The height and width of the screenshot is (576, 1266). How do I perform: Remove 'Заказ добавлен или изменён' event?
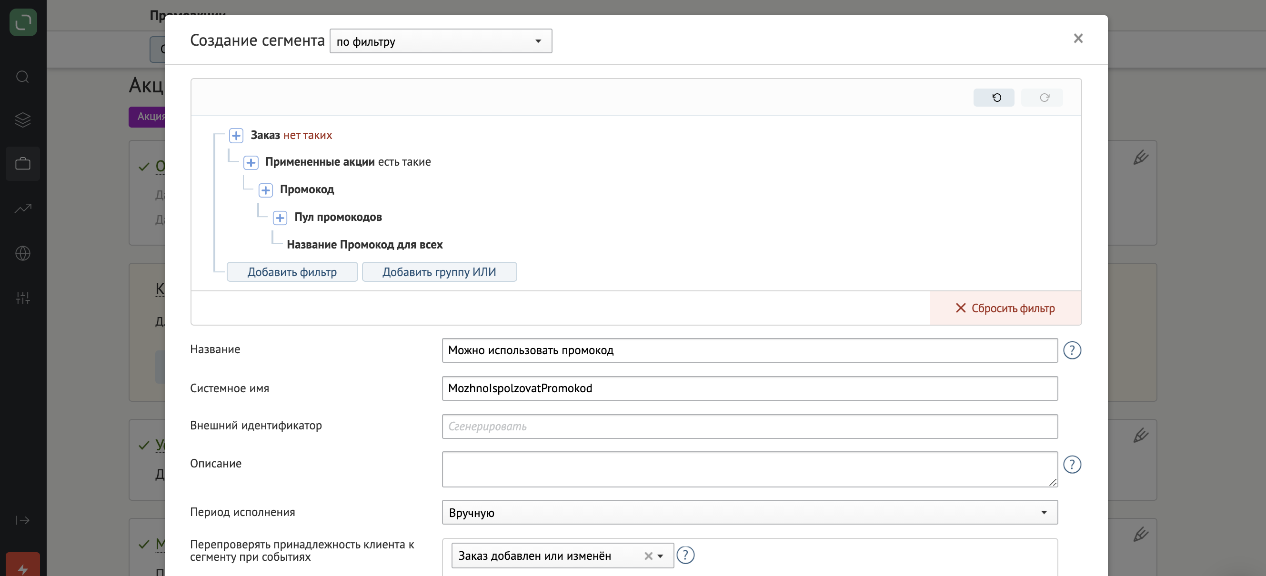(x=648, y=556)
